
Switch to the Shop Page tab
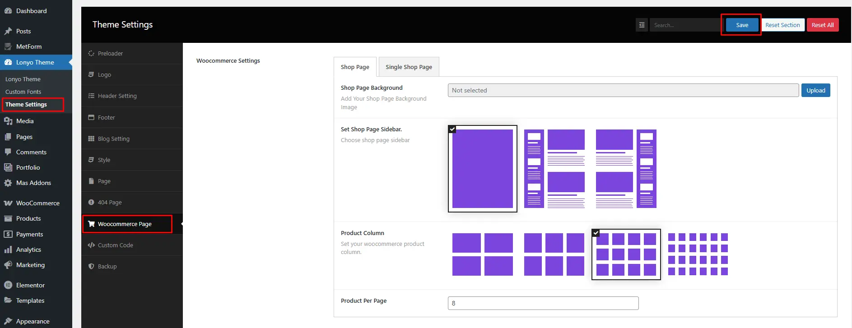(x=355, y=67)
